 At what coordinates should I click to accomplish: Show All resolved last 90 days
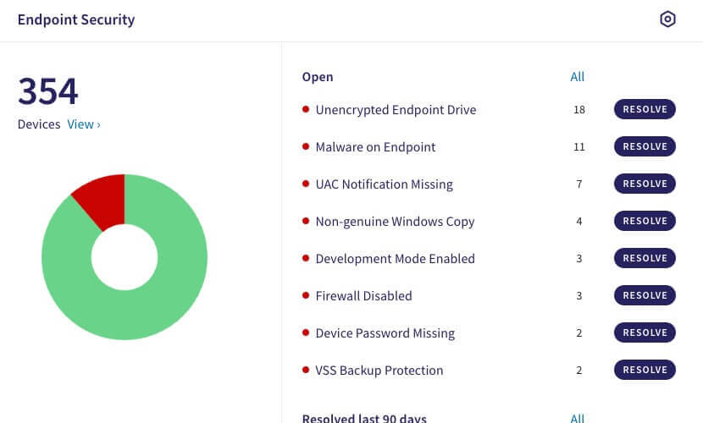(577, 419)
